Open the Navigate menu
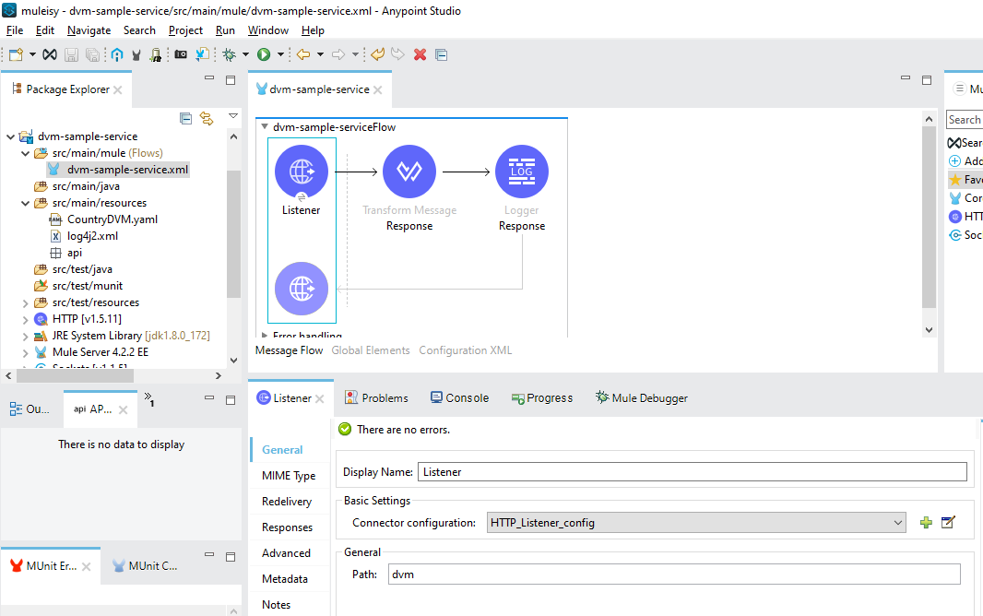This screenshot has width=983, height=616. coord(89,30)
